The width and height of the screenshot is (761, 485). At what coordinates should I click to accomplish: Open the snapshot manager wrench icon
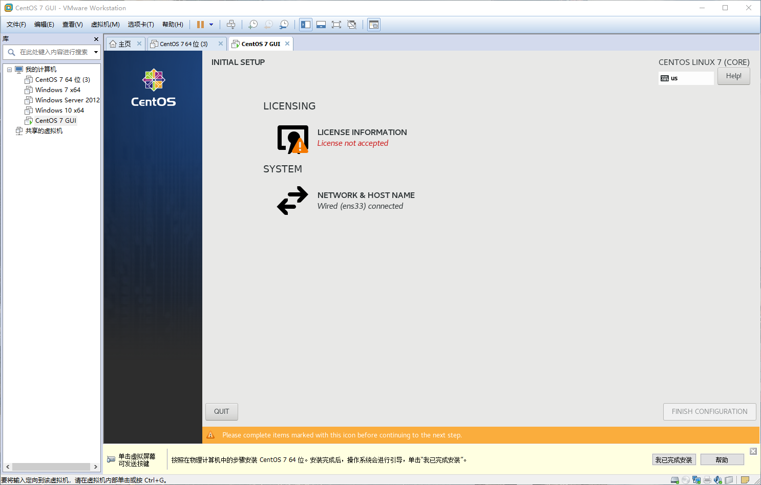(x=284, y=25)
